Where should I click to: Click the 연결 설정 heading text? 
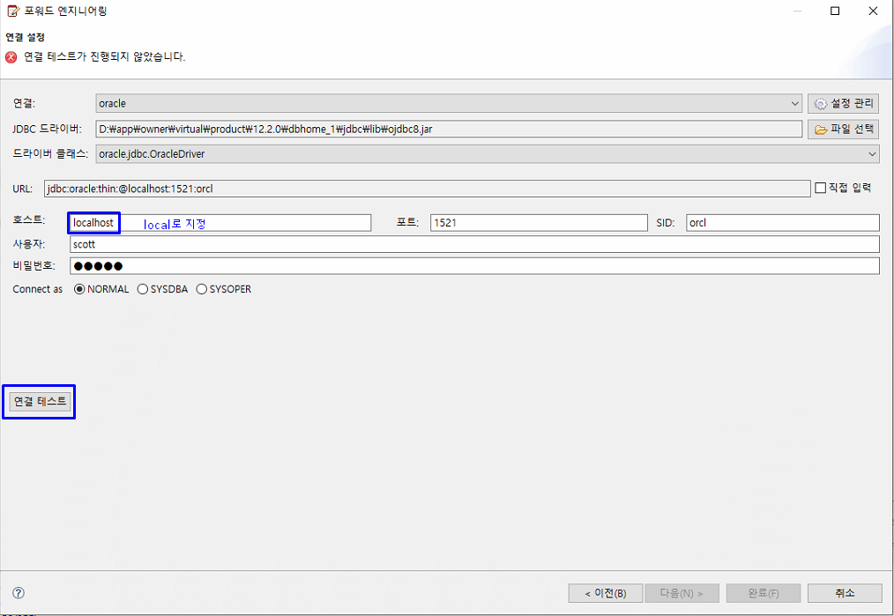tap(25, 37)
